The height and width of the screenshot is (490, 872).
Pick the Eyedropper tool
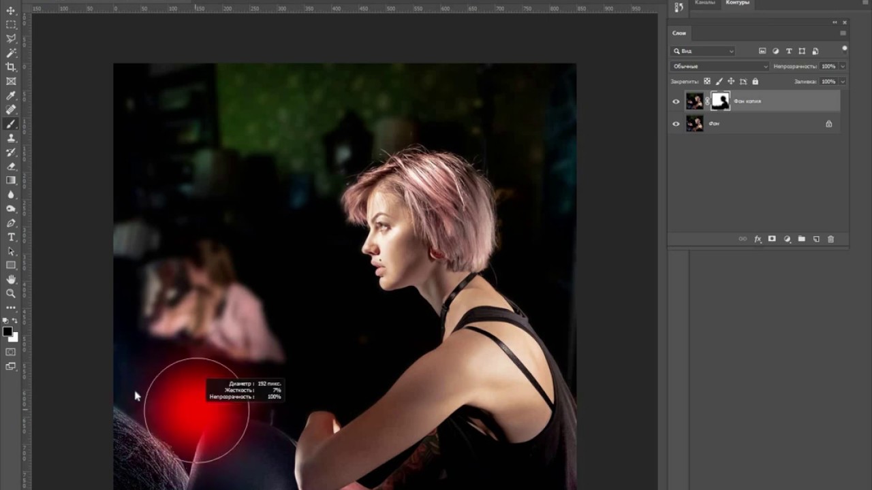click(x=11, y=95)
